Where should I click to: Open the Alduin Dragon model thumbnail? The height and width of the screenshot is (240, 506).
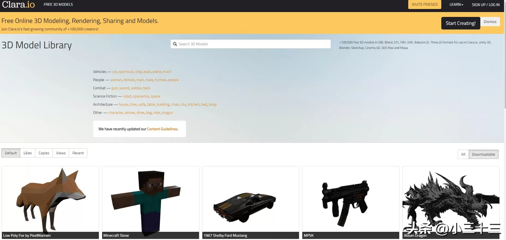[451, 200]
